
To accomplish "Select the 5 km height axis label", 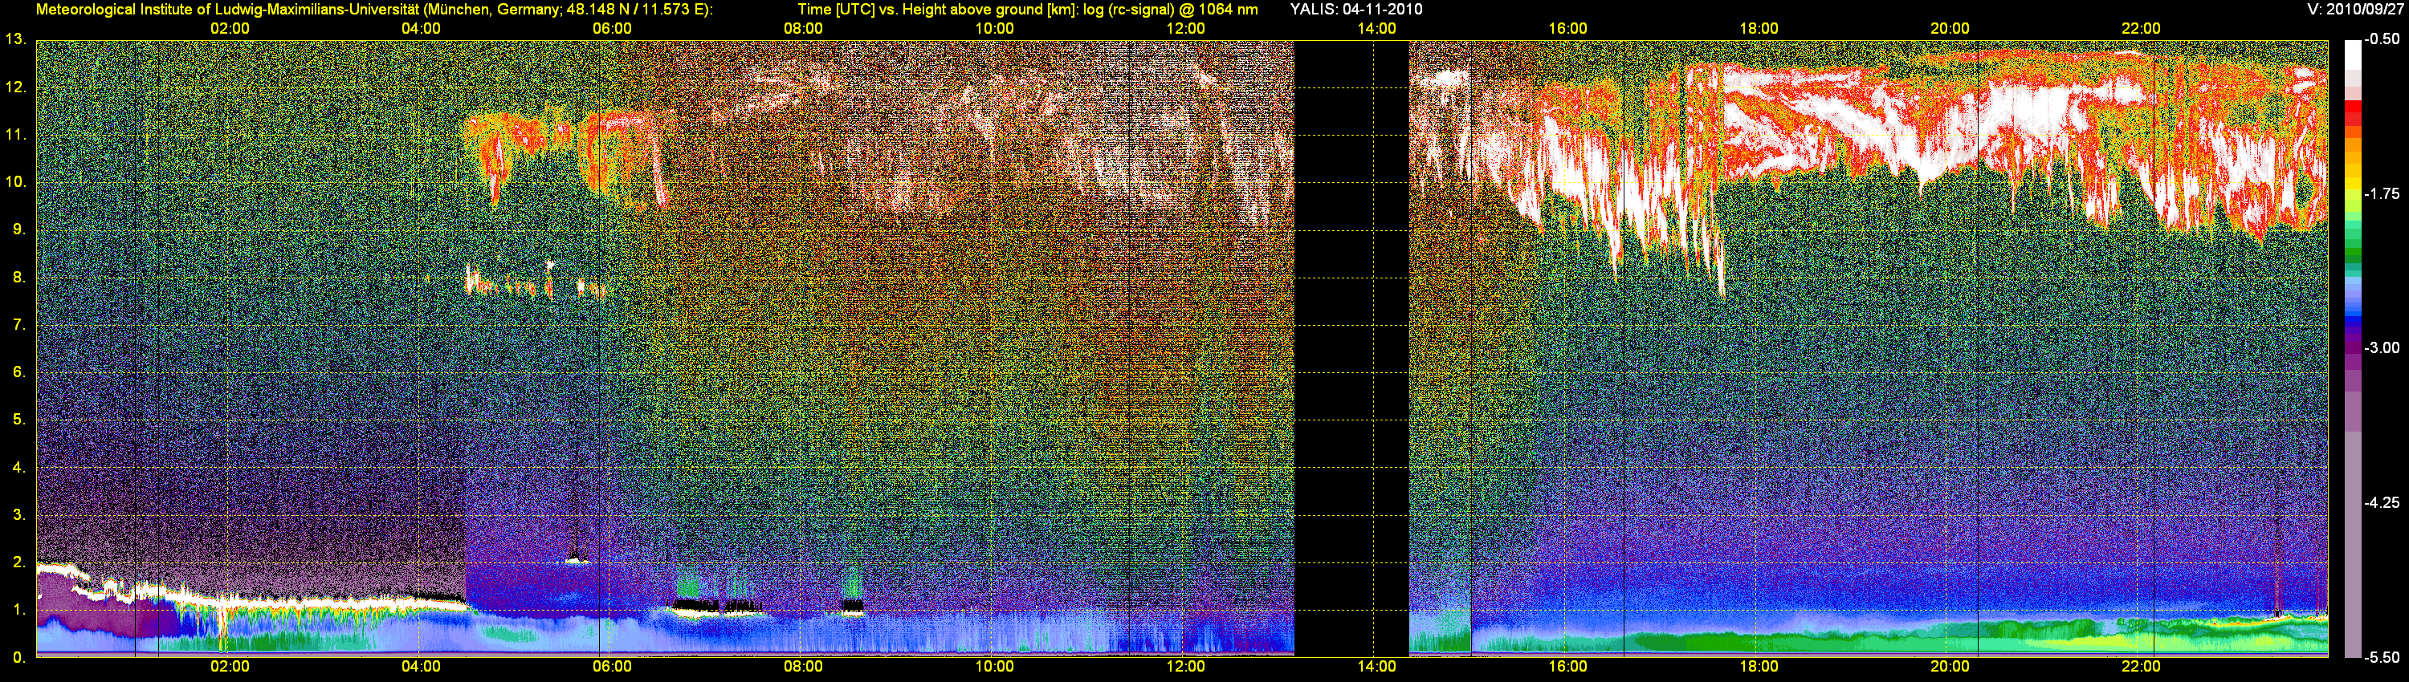I will coord(18,420).
